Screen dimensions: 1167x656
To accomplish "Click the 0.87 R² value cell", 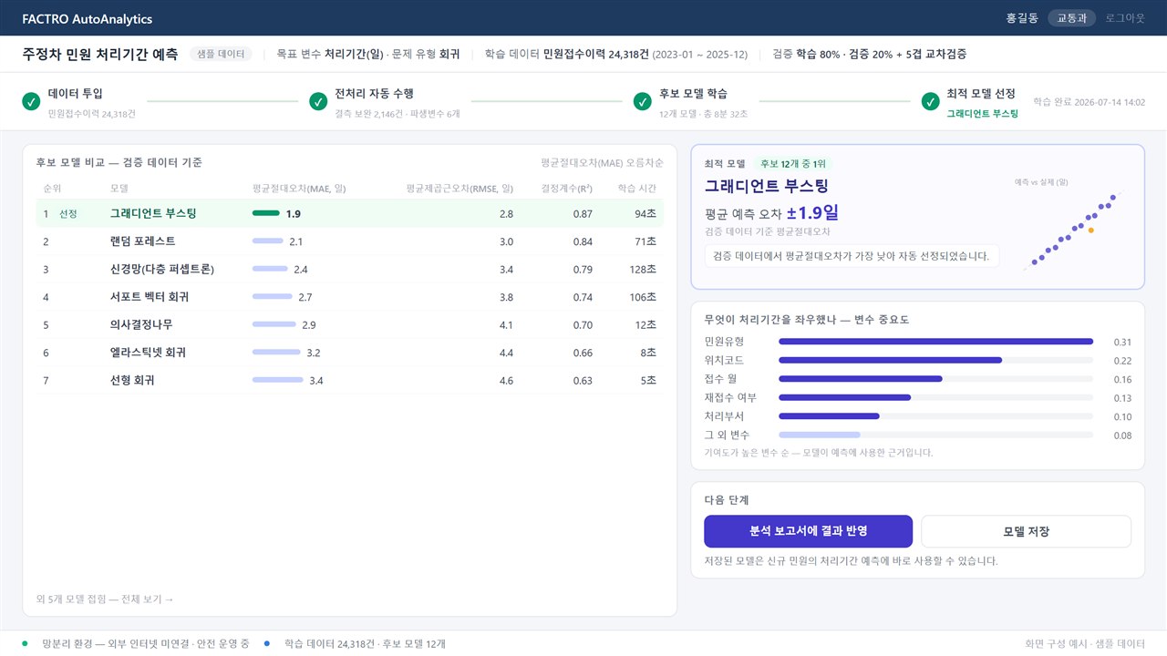I will (583, 214).
